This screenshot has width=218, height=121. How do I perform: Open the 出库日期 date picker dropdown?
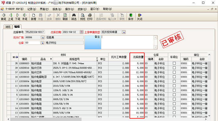pyautogui.click(x=81, y=32)
